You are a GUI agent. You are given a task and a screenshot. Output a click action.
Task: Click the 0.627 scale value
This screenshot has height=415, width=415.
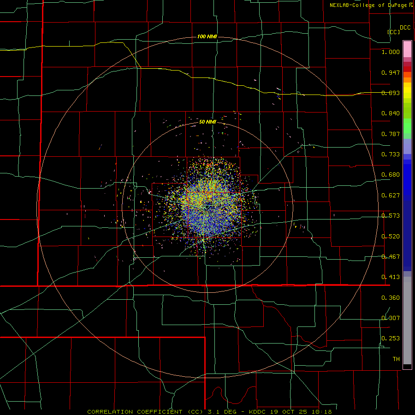pos(391,196)
